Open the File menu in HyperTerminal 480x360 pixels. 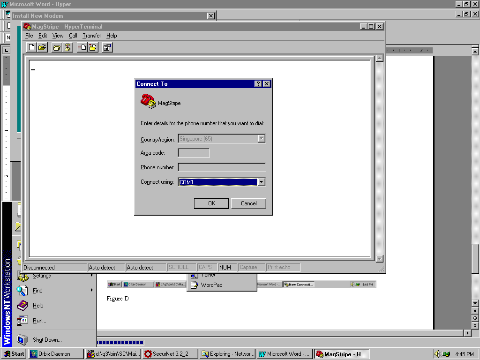(x=29, y=36)
